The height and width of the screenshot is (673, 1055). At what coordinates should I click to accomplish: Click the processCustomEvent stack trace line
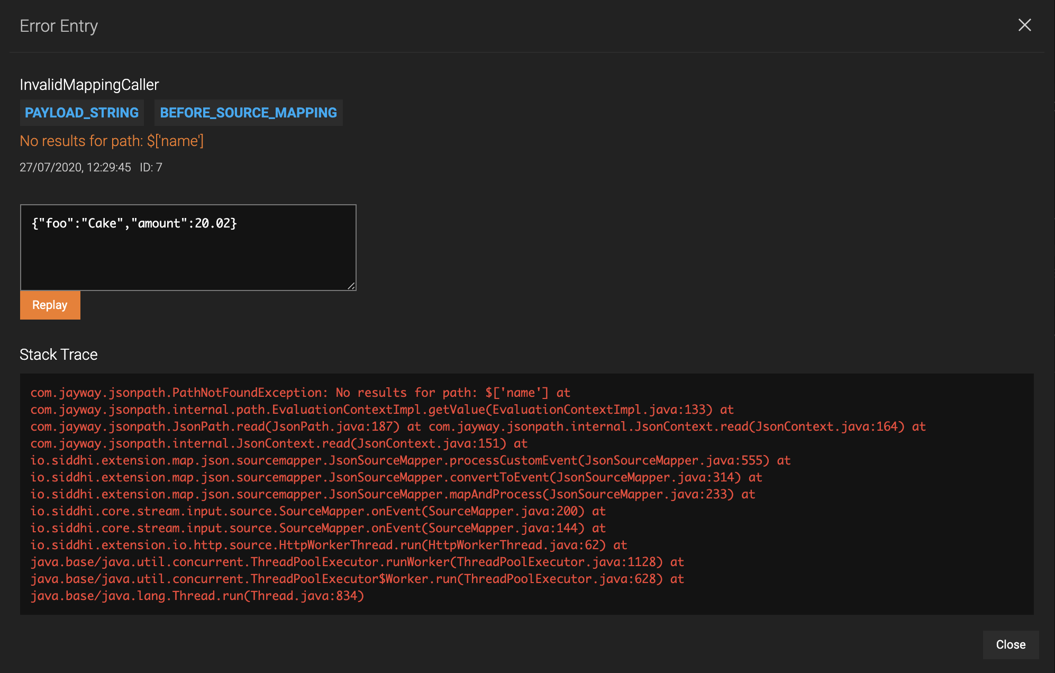point(410,460)
